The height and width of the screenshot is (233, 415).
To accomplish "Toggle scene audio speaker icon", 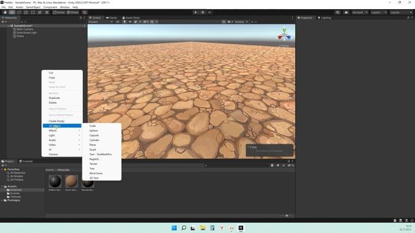I will (x=130, y=22).
